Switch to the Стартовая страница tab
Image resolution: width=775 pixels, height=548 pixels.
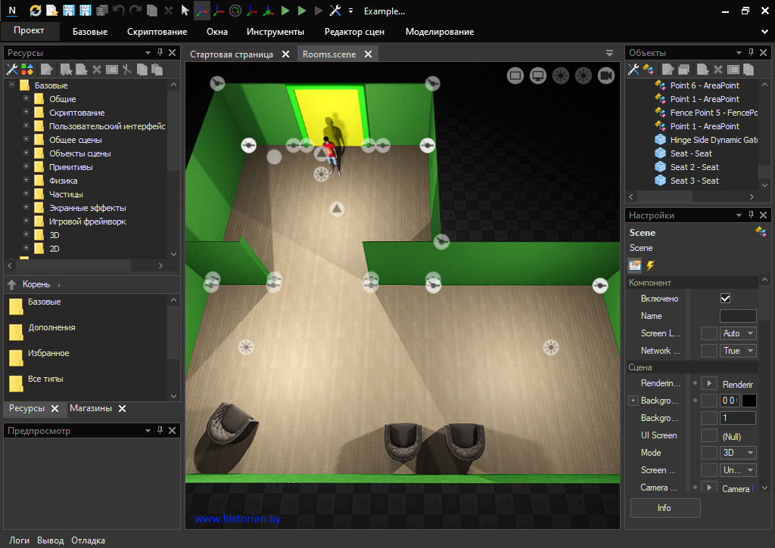[232, 54]
